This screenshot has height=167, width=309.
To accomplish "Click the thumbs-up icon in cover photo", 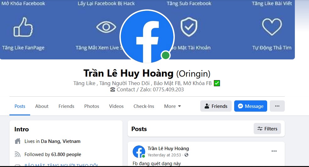I will point(23,27).
